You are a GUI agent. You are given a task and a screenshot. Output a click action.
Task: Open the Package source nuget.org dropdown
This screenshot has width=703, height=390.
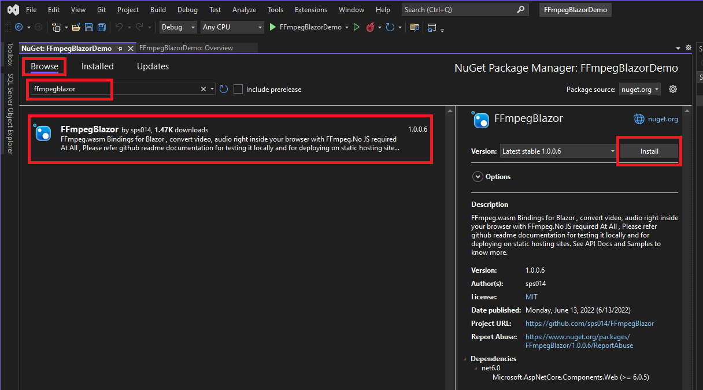(x=639, y=89)
